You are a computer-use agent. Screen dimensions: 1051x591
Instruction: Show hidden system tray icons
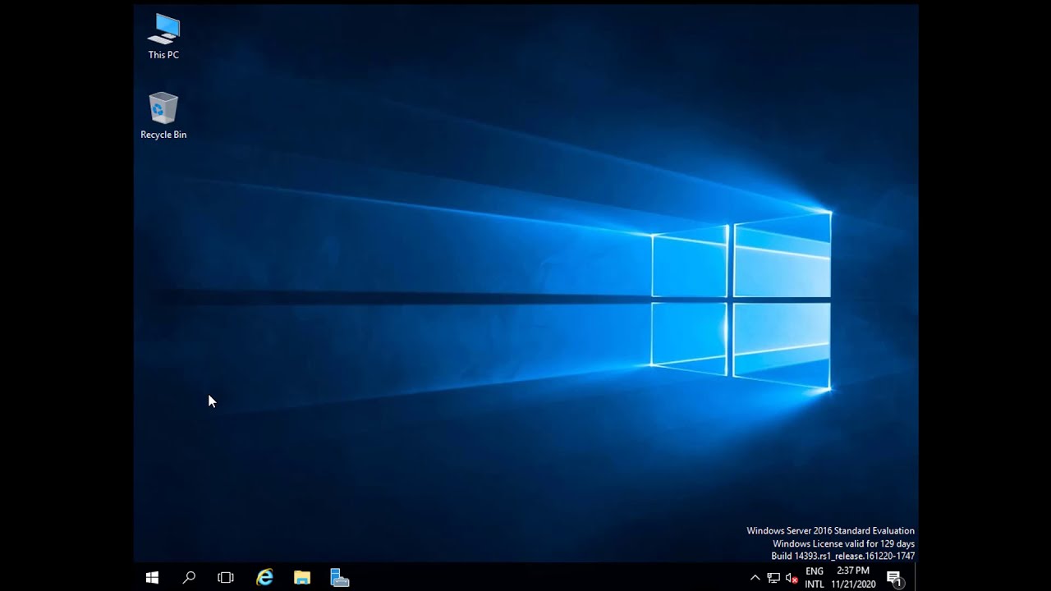tap(755, 578)
